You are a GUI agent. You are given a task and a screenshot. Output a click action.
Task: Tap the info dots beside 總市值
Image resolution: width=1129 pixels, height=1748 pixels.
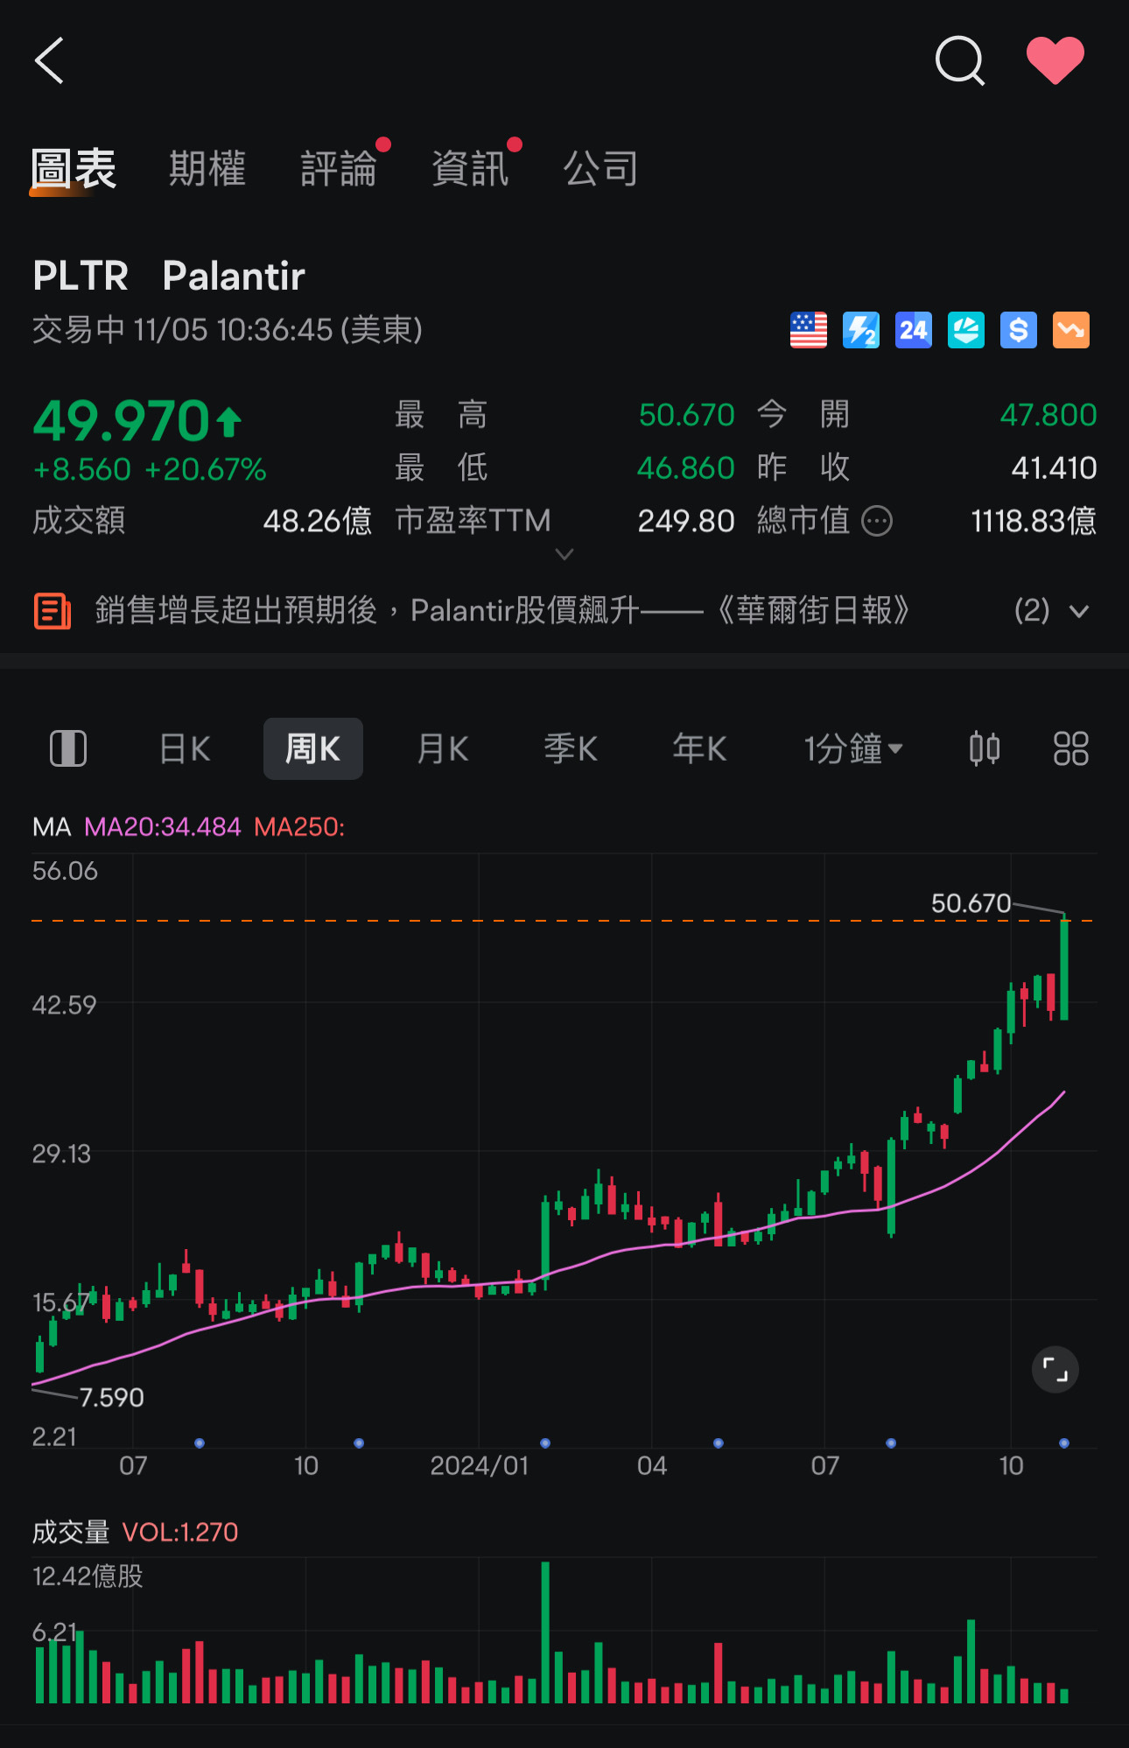point(877,522)
